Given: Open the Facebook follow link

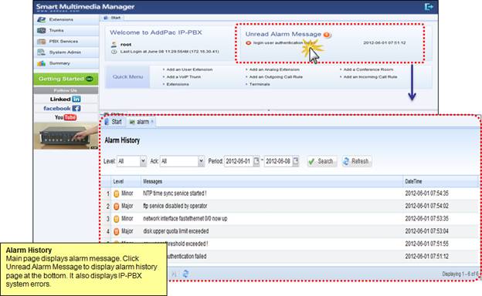Looking at the screenshot, I should pos(62,108).
